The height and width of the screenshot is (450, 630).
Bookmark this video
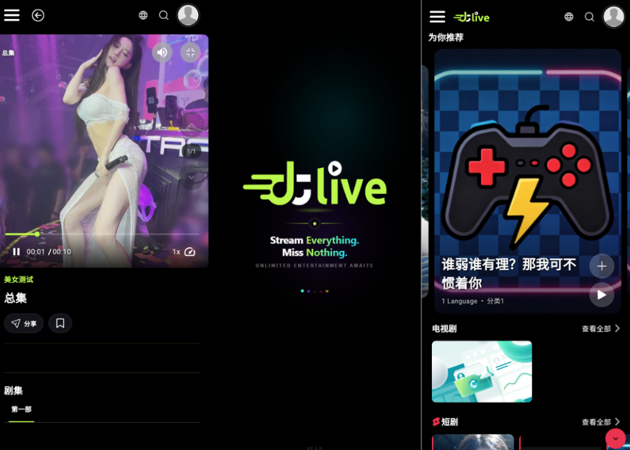tap(60, 323)
